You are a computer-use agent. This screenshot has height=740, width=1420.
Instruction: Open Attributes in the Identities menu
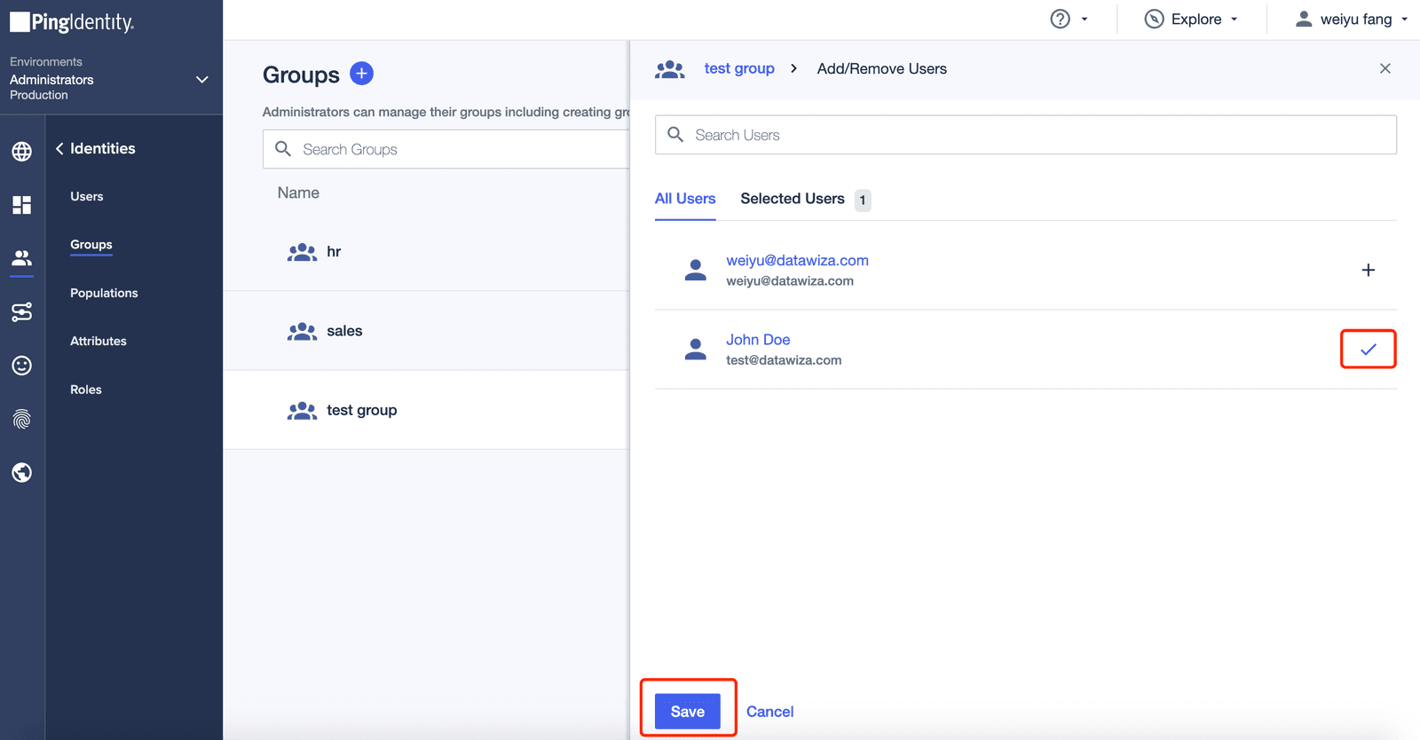point(99,341)
